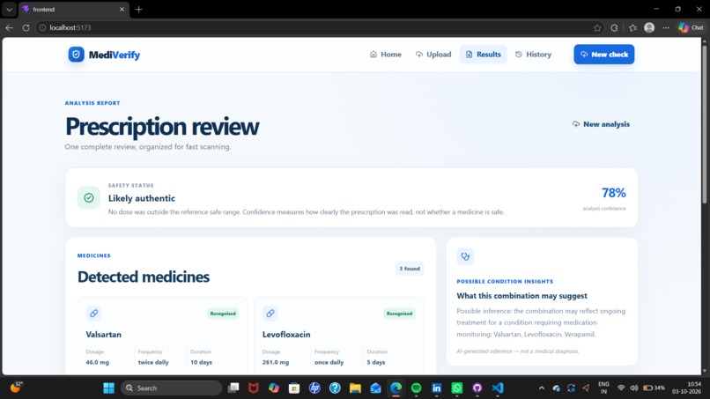Click the Valsartan pill icon

click(93, 313)
